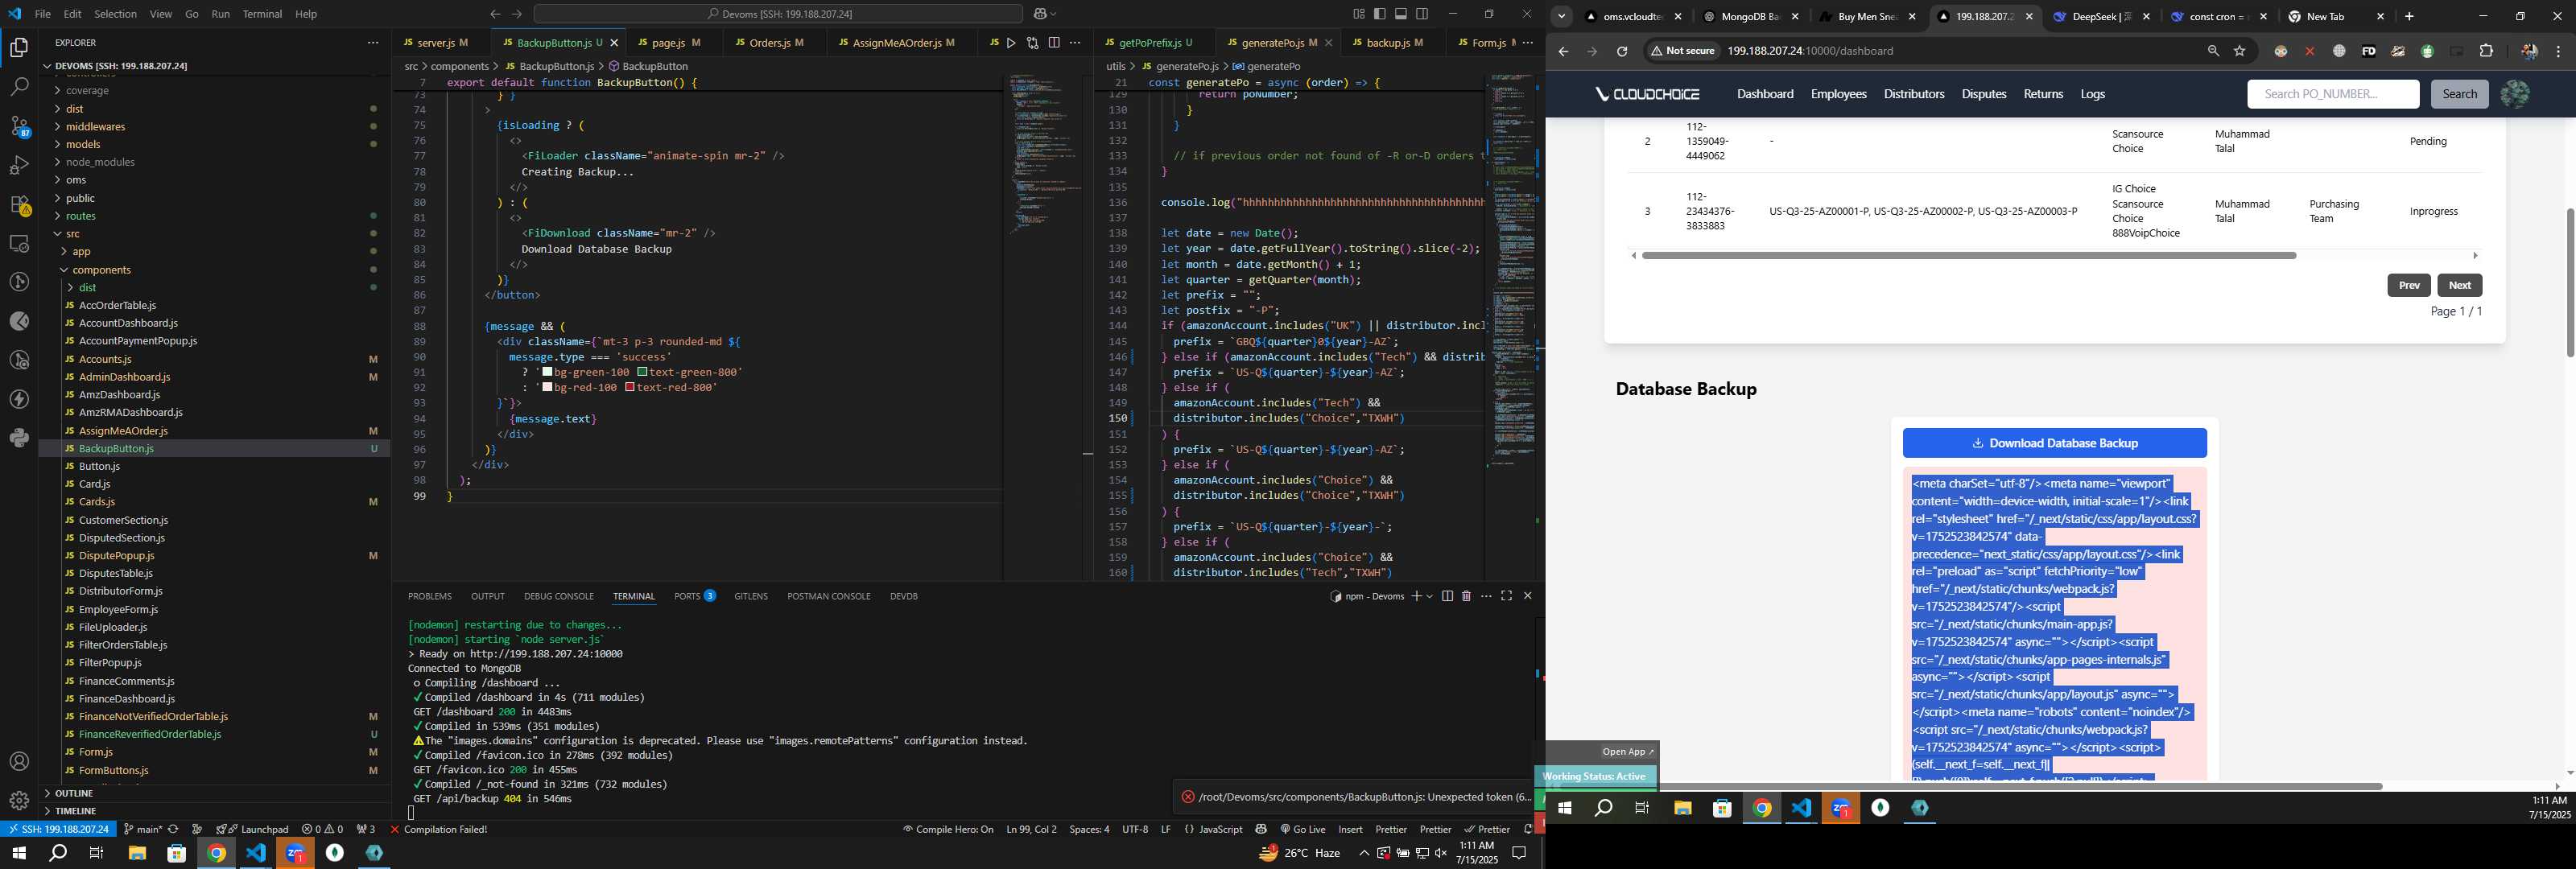Open the Chrome three-dot menu
Screen dimensions: 2576x869
(2558, 51)
